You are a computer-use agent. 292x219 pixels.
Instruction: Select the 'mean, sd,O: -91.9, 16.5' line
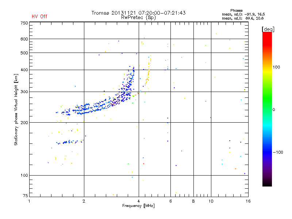click(x=243, y=14)
